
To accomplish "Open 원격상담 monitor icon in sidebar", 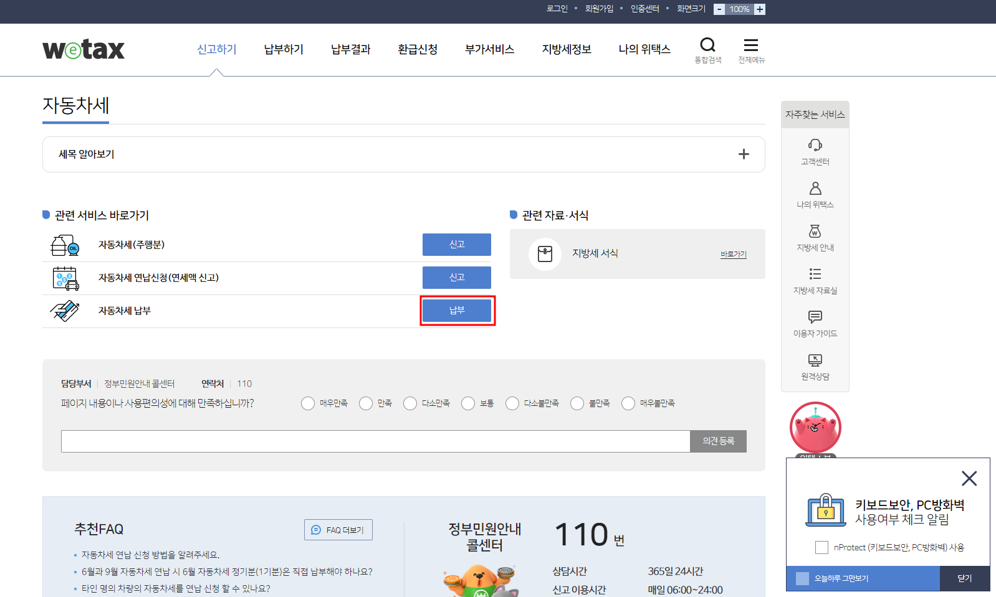I will point(815,360).
